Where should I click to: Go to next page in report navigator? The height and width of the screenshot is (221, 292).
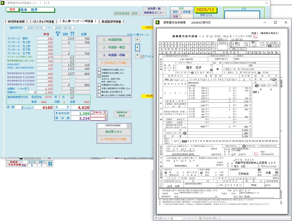pyautogui.click(x=185, y=218)
